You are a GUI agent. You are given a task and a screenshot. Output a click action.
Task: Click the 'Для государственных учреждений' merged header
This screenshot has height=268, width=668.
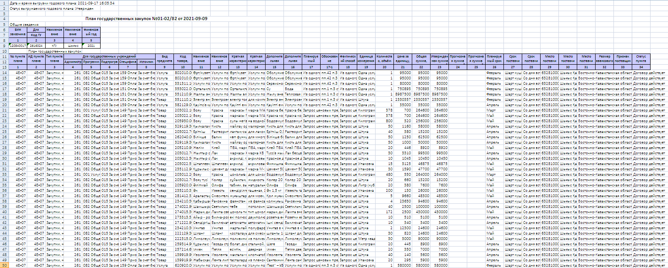tap(109, 56)
